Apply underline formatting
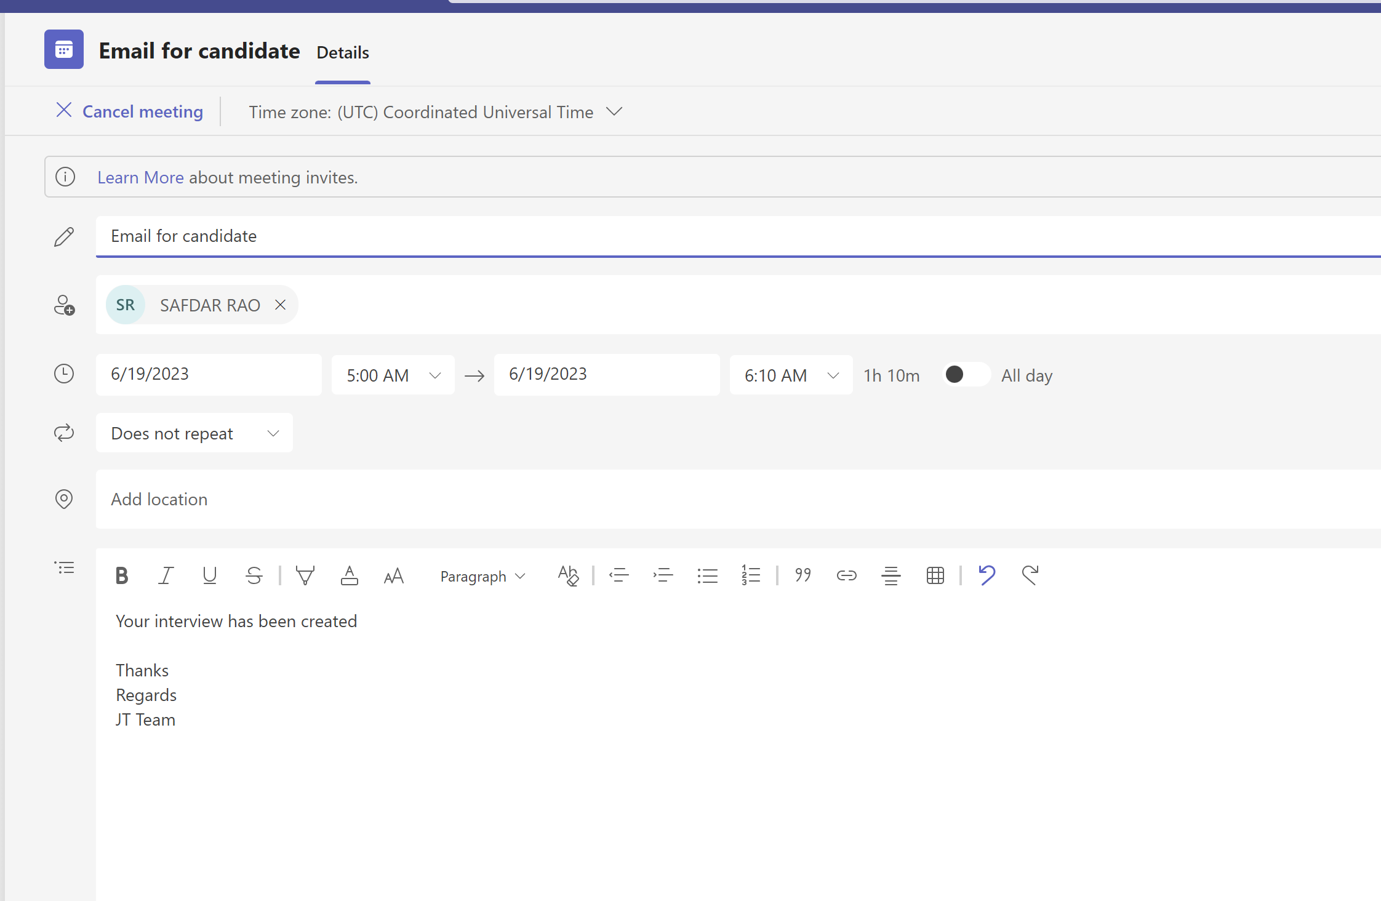1381x901 pixels. coord(209,576)
